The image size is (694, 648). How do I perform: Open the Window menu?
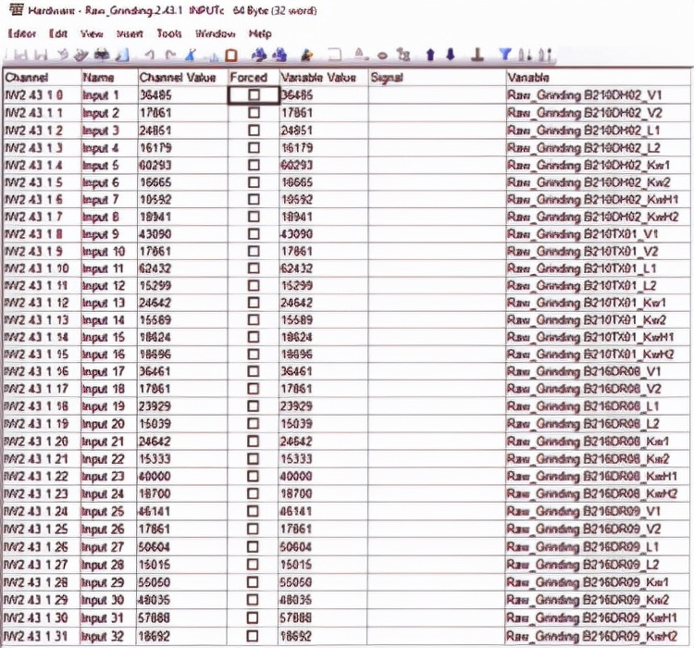pyautogui.click(x=215, y=33)
